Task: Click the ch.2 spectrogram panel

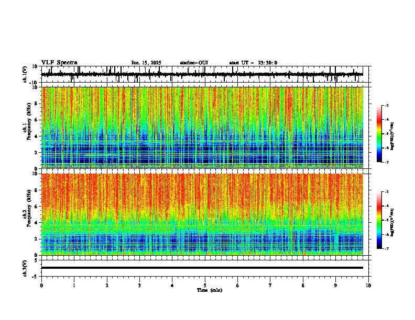Action: tap(202, 214)
